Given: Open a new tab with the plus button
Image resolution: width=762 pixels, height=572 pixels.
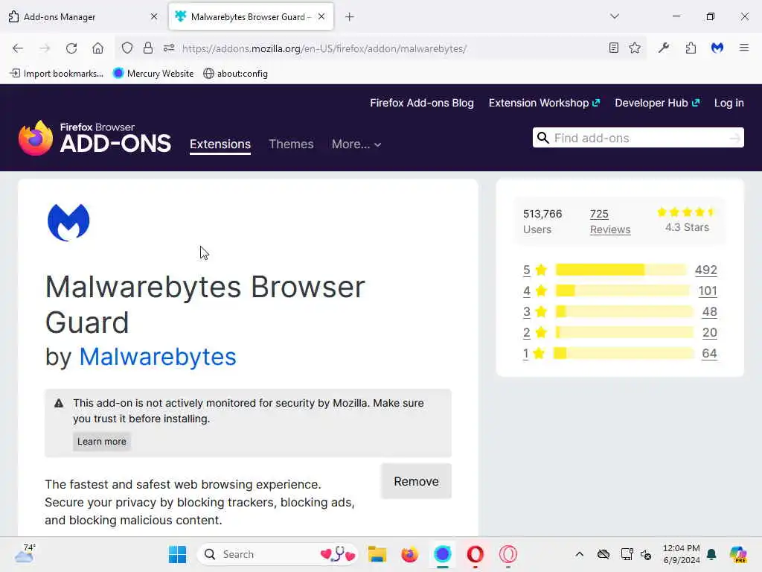Looking at the screenshot, I should click(350, 17).
